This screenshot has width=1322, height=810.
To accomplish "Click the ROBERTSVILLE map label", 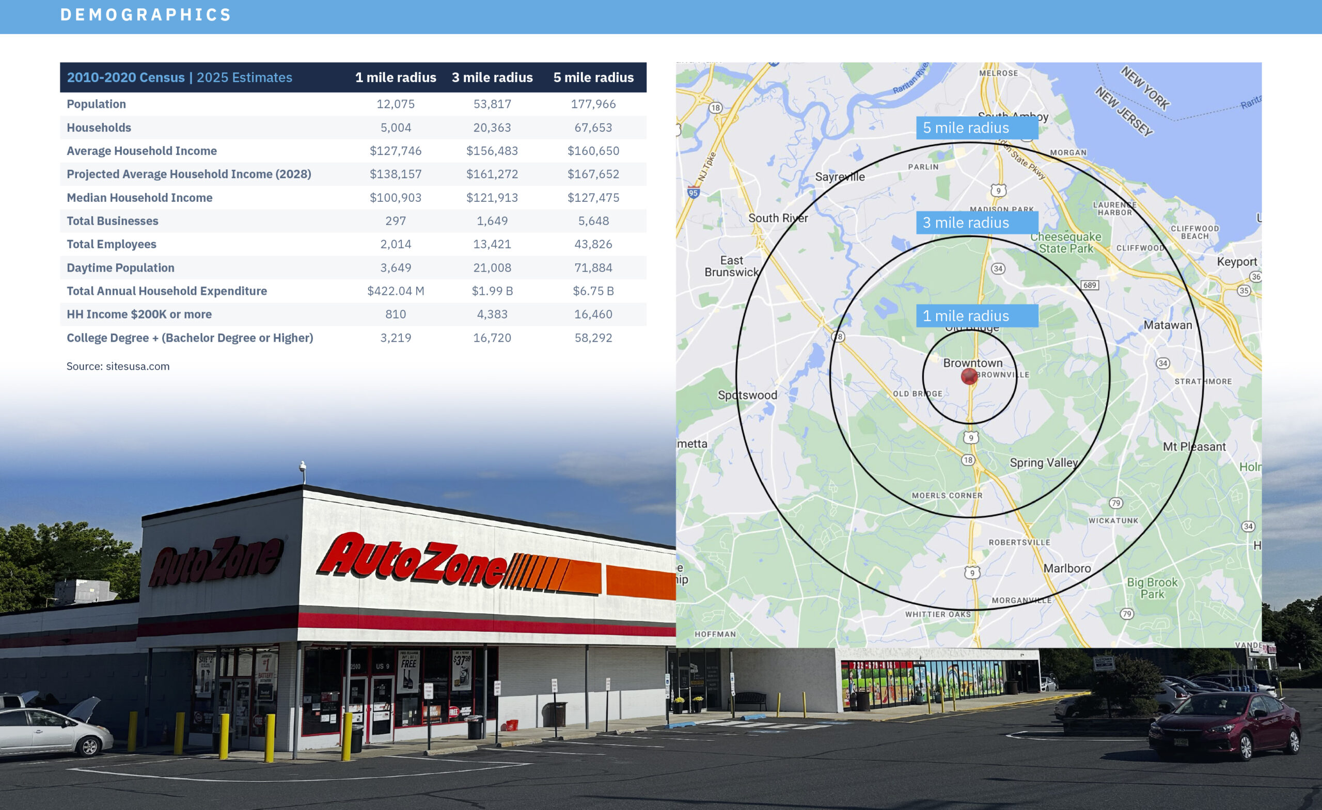I will [x=1019, y=543].
